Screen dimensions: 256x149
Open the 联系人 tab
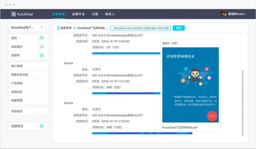pyautogui.click(x=110, y=14)
